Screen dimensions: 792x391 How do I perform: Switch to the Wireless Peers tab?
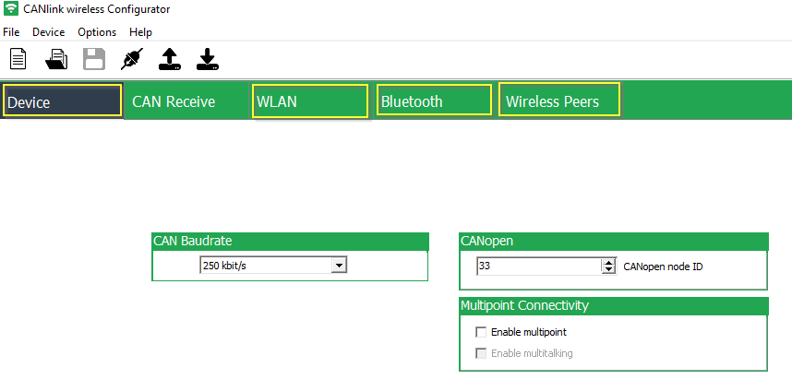click(x=559, y=101)
